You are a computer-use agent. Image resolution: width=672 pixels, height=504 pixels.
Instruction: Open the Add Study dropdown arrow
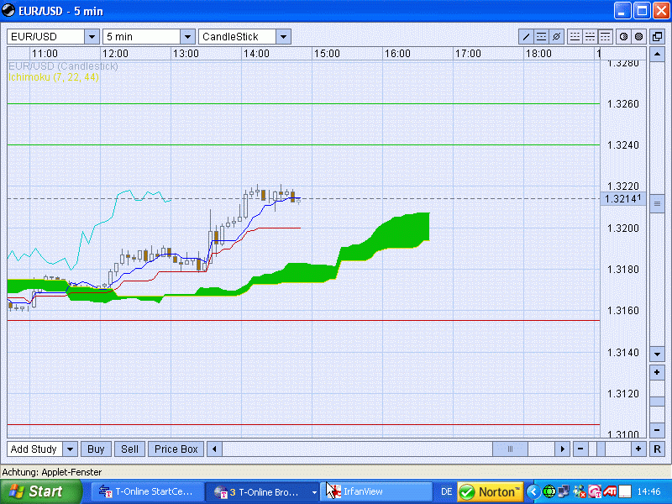pos(71,449)
